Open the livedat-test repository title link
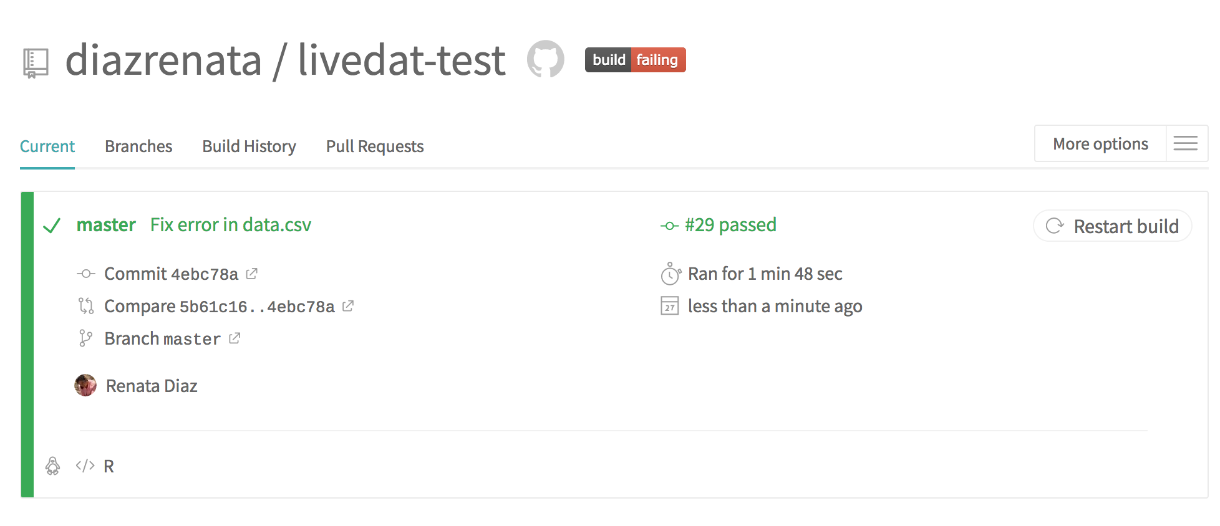The height and width of the screenshot is (526, 1220). (402, 60)
